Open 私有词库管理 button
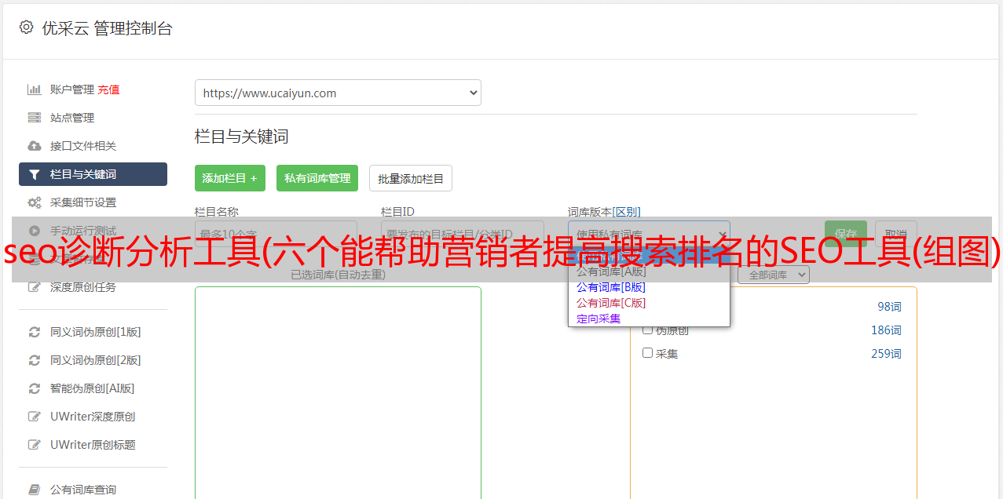Image resolution: width=1003 pixels, height=499 pixels. 317,178
